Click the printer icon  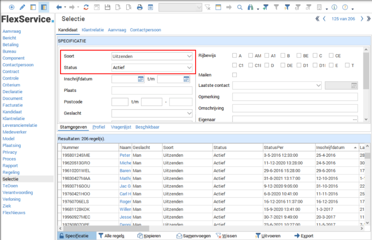coord(140,7)
